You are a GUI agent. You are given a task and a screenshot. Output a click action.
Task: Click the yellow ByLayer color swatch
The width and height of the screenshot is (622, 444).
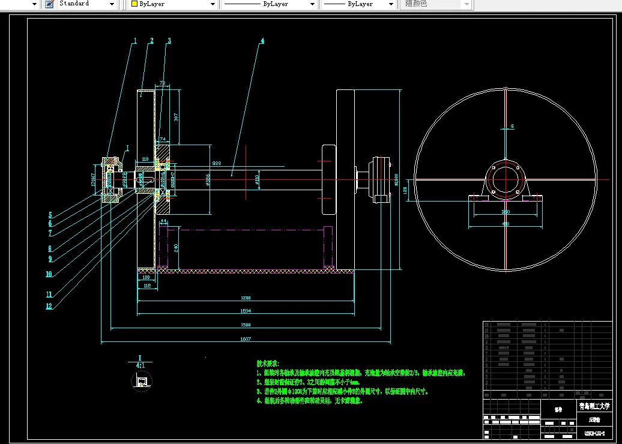(x=134, y=4)
